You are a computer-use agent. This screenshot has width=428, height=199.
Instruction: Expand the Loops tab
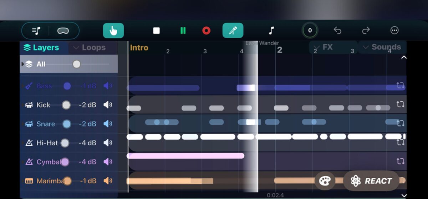click(89, 48)
